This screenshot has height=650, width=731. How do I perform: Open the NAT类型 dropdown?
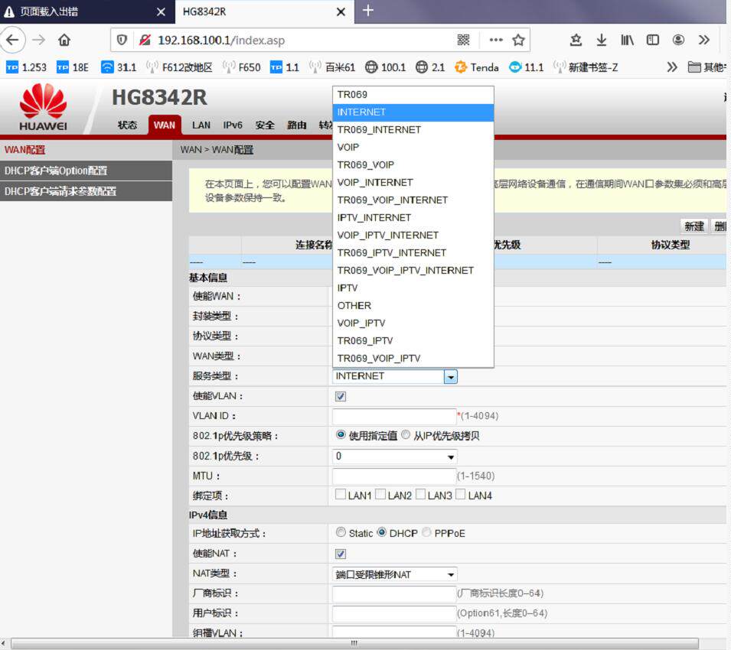tap(394, 574)
